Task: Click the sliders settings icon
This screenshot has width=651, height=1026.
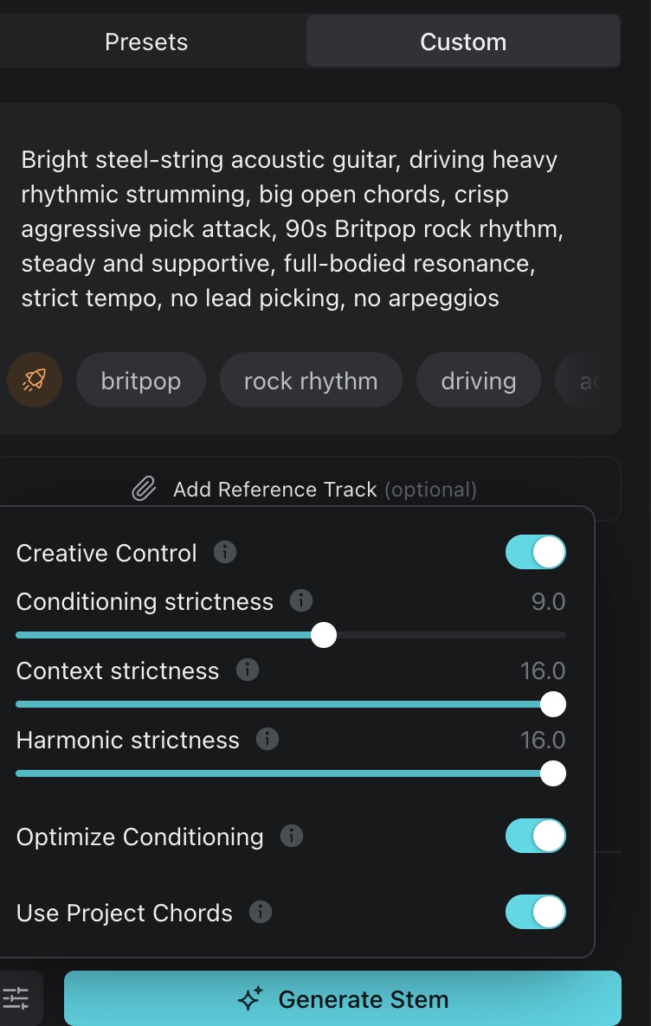Action: tap(16, 999)
